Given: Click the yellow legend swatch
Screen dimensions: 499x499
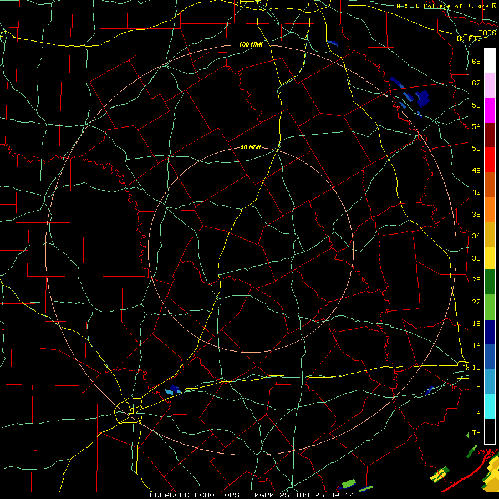Looking at the screenshot, I should point(490,258).
